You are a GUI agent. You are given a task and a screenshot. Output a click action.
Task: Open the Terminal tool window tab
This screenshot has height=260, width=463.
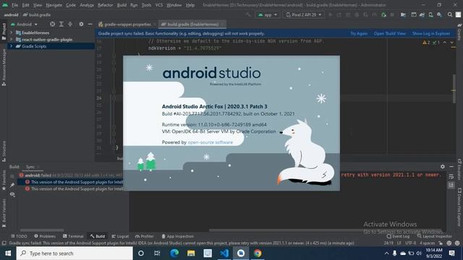[73, 236]
